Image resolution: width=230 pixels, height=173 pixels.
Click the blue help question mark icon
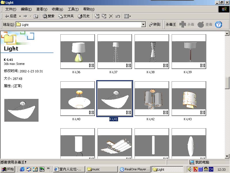click(x=218, y=25)
